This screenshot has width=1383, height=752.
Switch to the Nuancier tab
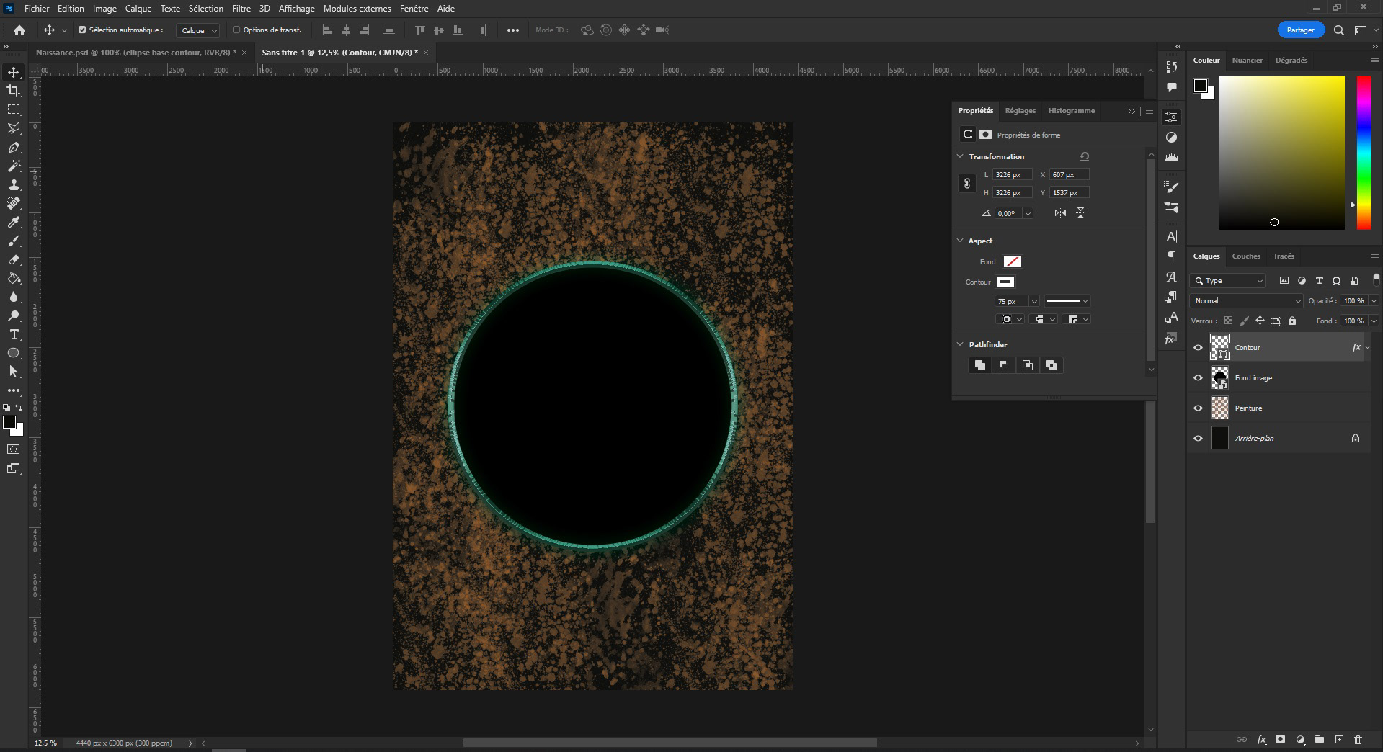[1248, 61]
